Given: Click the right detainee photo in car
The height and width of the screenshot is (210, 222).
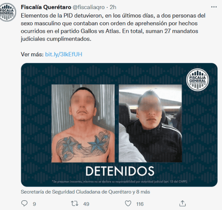Looking at the screenshot, I should coord(150,123).
